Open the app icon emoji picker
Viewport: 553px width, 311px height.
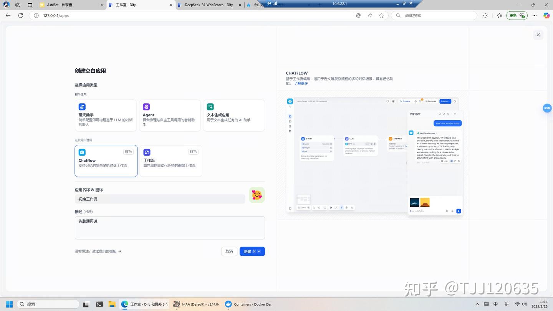click(x=257, y=195)
